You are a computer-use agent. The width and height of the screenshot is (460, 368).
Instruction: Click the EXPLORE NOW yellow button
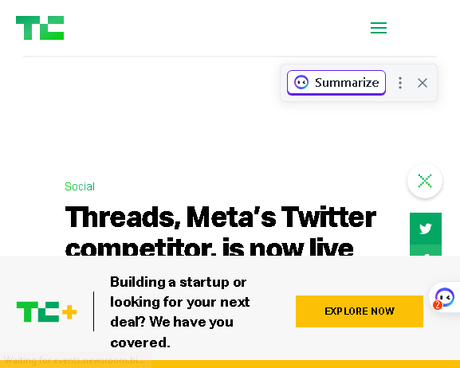click(x=360, y=311)
